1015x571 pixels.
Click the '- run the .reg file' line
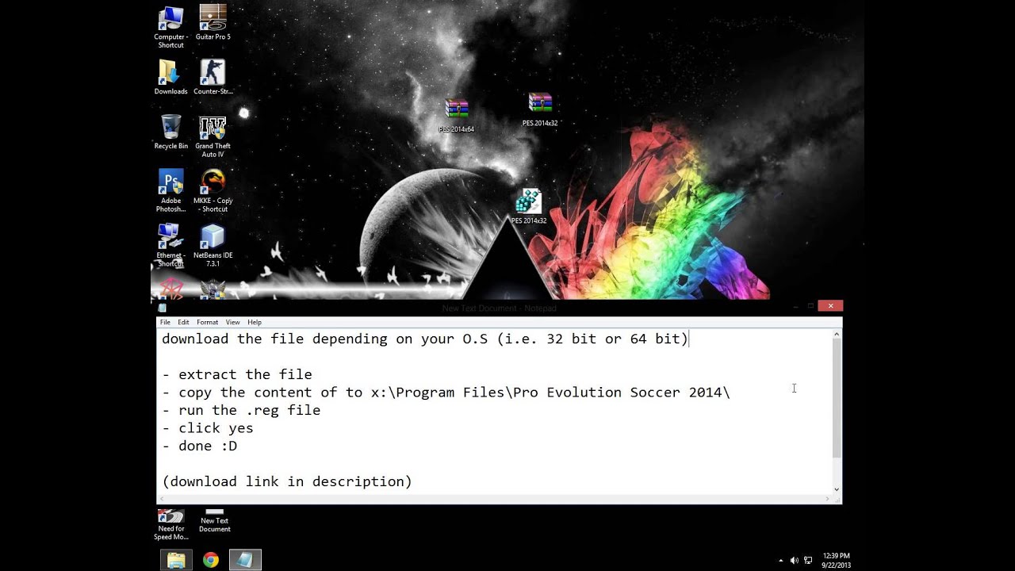[241, 410]
